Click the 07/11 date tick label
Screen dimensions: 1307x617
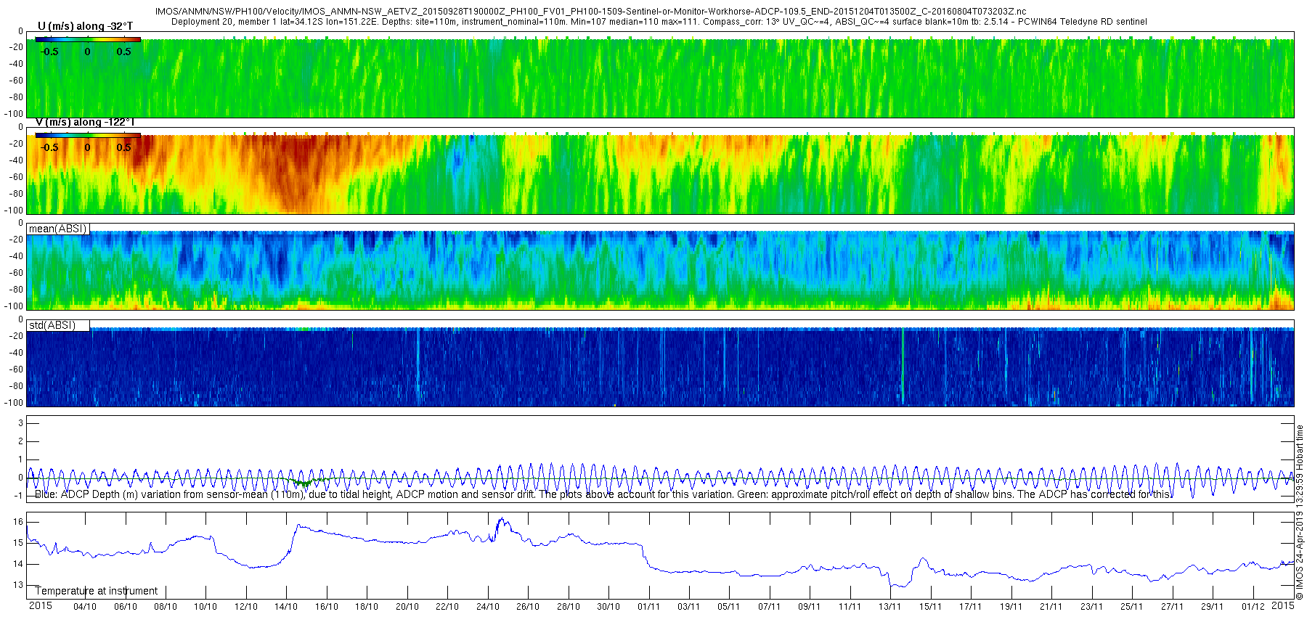[x=770, y=607]
